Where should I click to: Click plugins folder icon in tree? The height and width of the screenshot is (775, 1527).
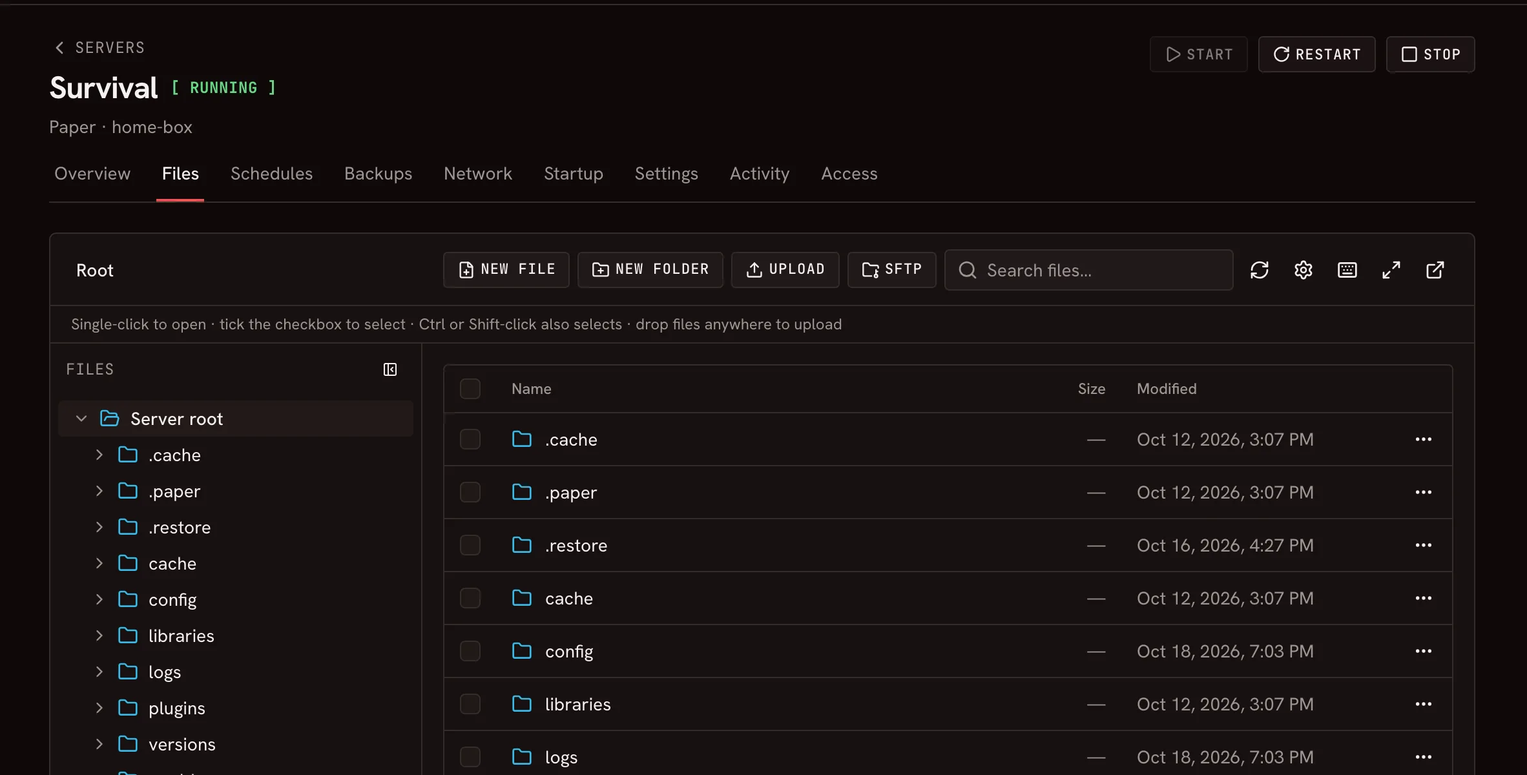point(128,708)
